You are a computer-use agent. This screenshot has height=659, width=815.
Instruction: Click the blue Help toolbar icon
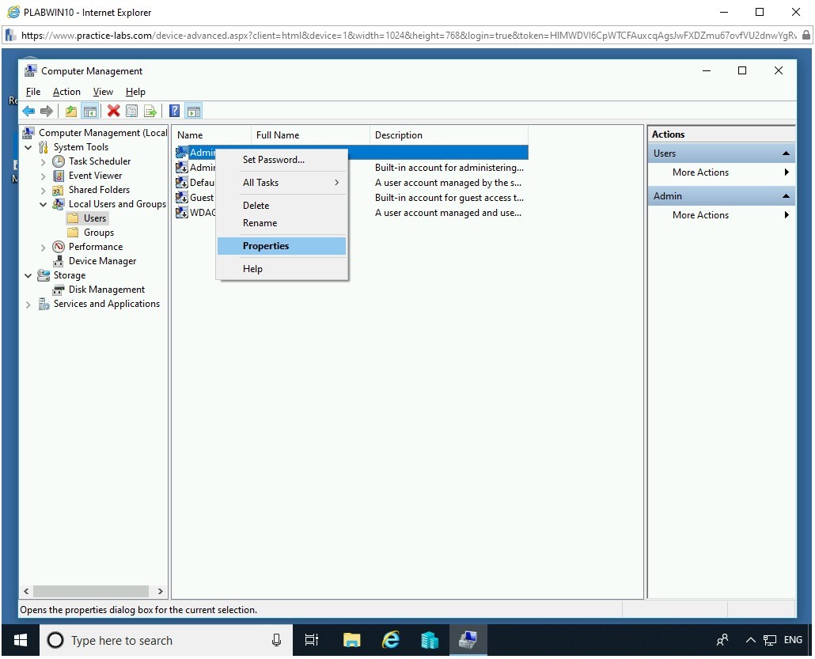[175, 111]
